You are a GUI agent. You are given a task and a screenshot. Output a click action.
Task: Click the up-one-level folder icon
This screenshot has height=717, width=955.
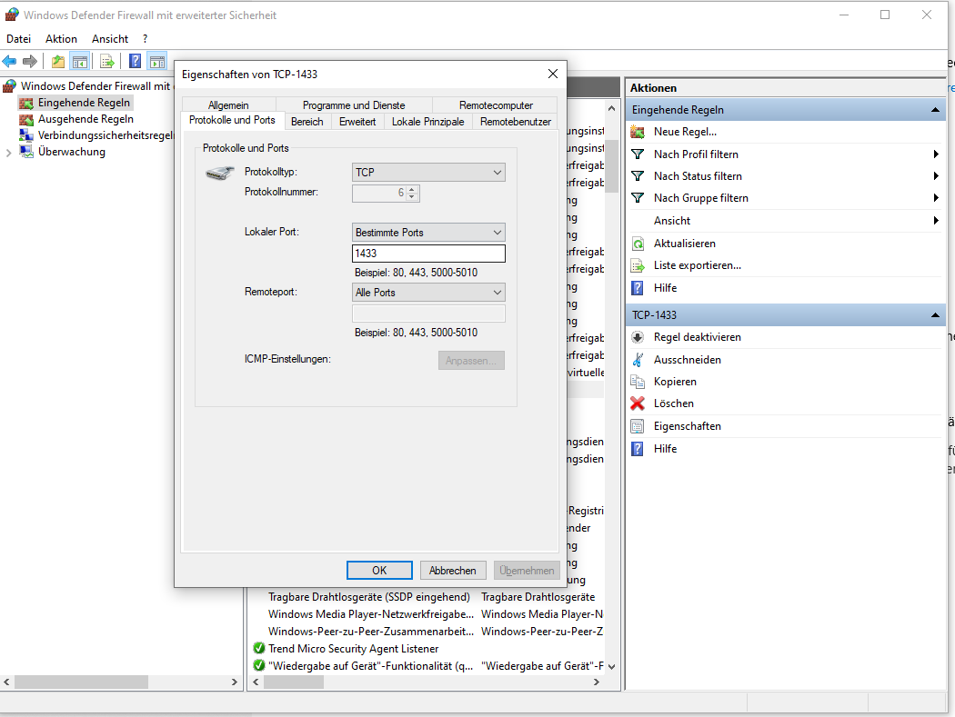click(x=58, y=62)
